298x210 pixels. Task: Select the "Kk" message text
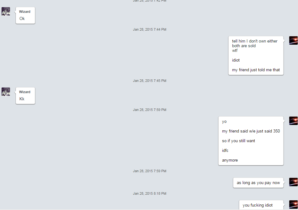click(x=22, y=99)
